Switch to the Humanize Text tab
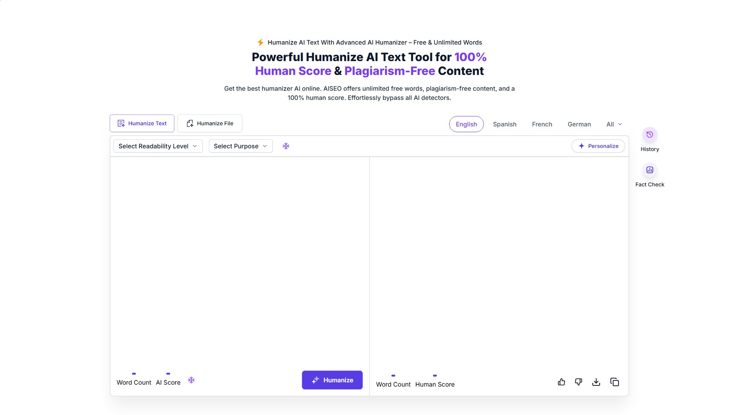 (142, 123)
